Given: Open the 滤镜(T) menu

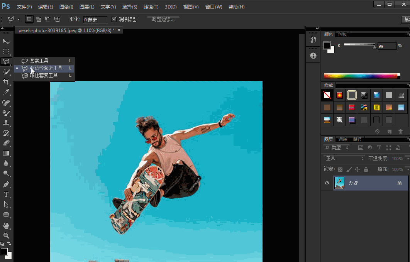Looking at the screenshot, I should click(x=151, y=7).
